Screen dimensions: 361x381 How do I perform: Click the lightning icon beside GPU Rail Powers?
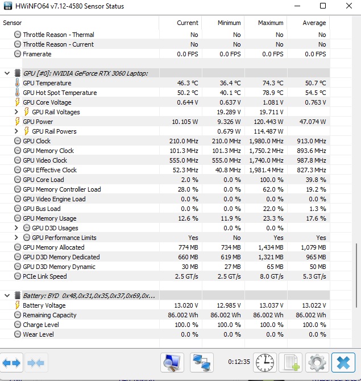pos(27,131)
